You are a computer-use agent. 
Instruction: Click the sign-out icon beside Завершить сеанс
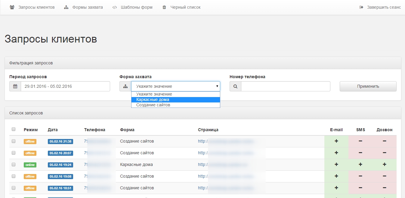[x=361, y=7]
